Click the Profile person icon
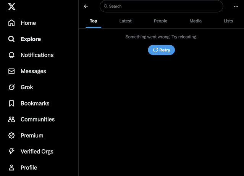 (11, 168)
